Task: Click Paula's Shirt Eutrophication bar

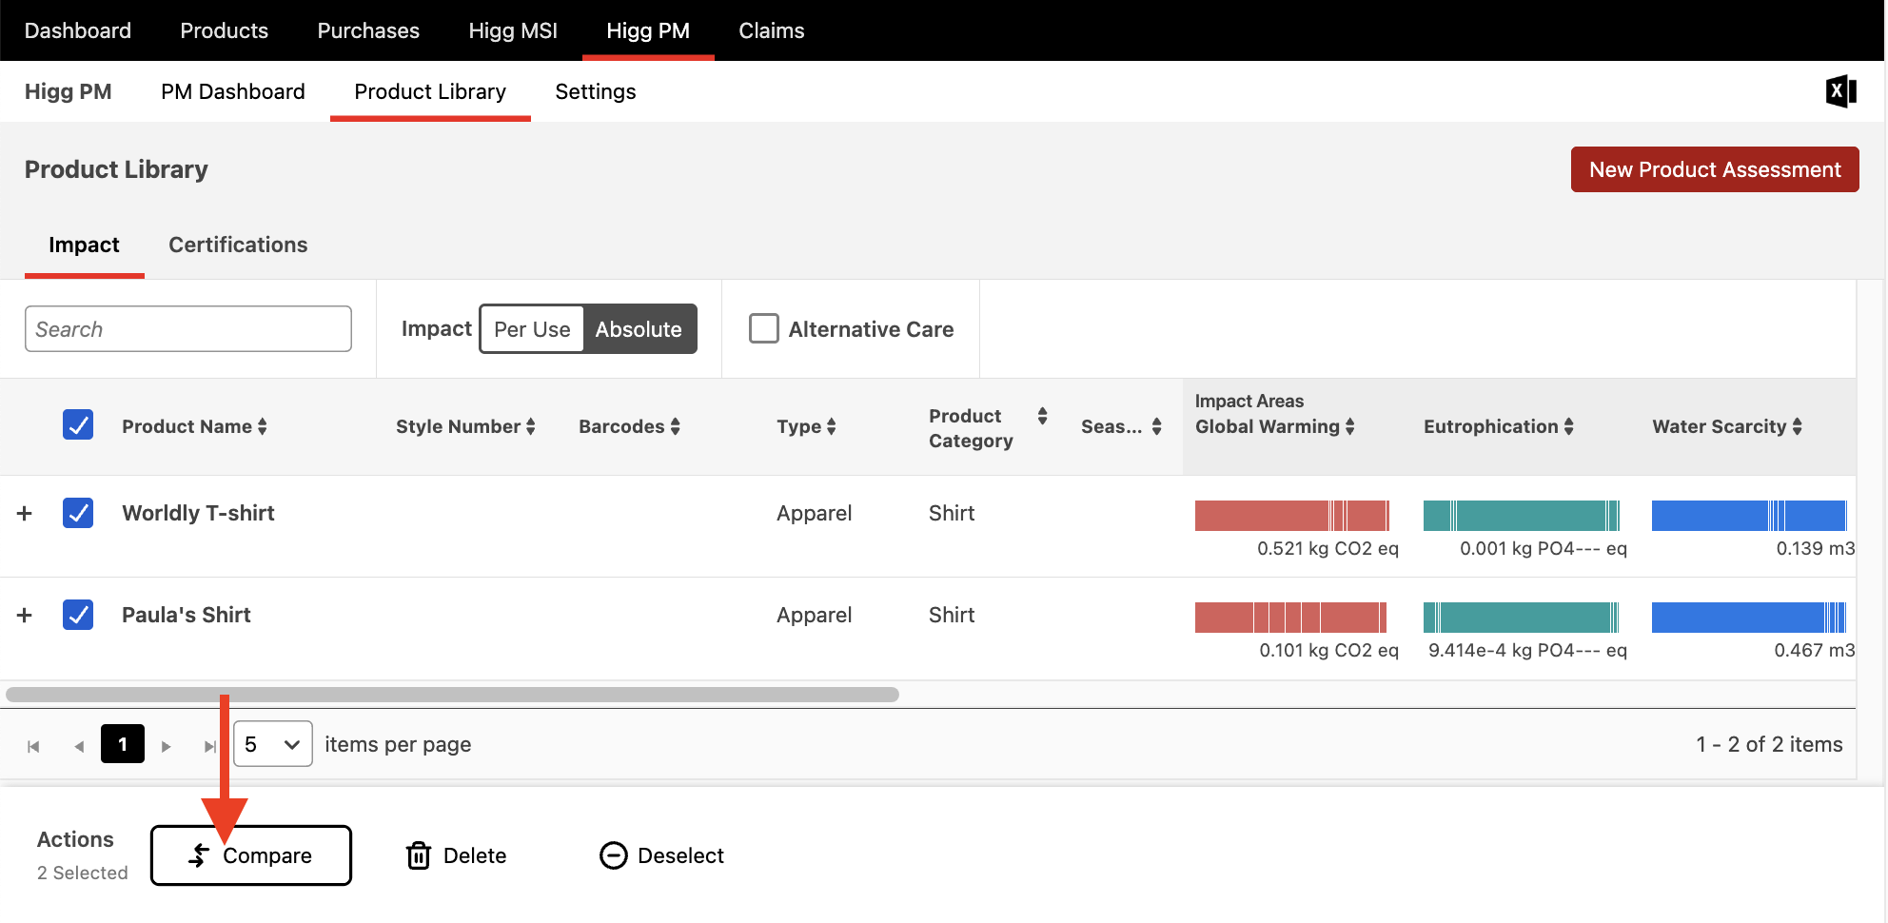Action: [1521, 617]
